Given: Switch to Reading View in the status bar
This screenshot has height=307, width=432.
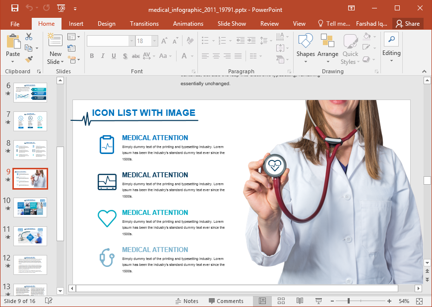Looking at the screenshot, I should (300, 301).
